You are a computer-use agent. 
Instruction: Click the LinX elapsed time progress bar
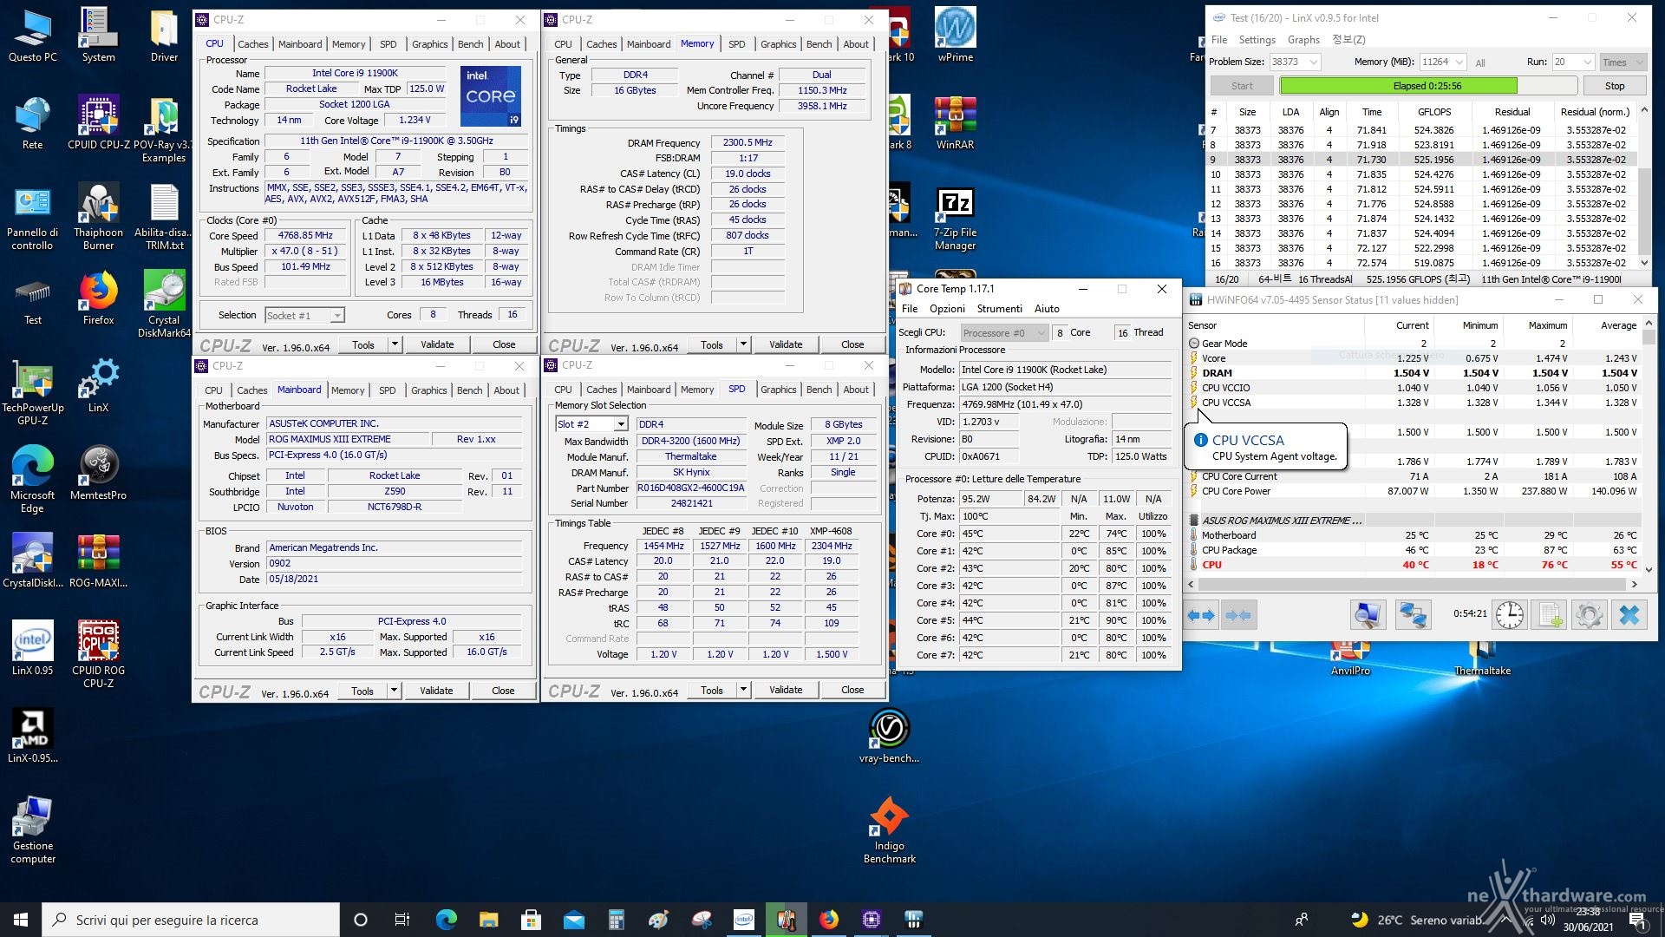[1427, 86]
